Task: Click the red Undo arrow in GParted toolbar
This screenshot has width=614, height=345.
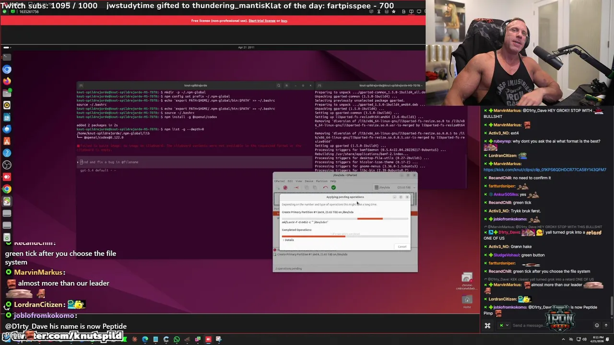Action: click(x=325, y=187)
